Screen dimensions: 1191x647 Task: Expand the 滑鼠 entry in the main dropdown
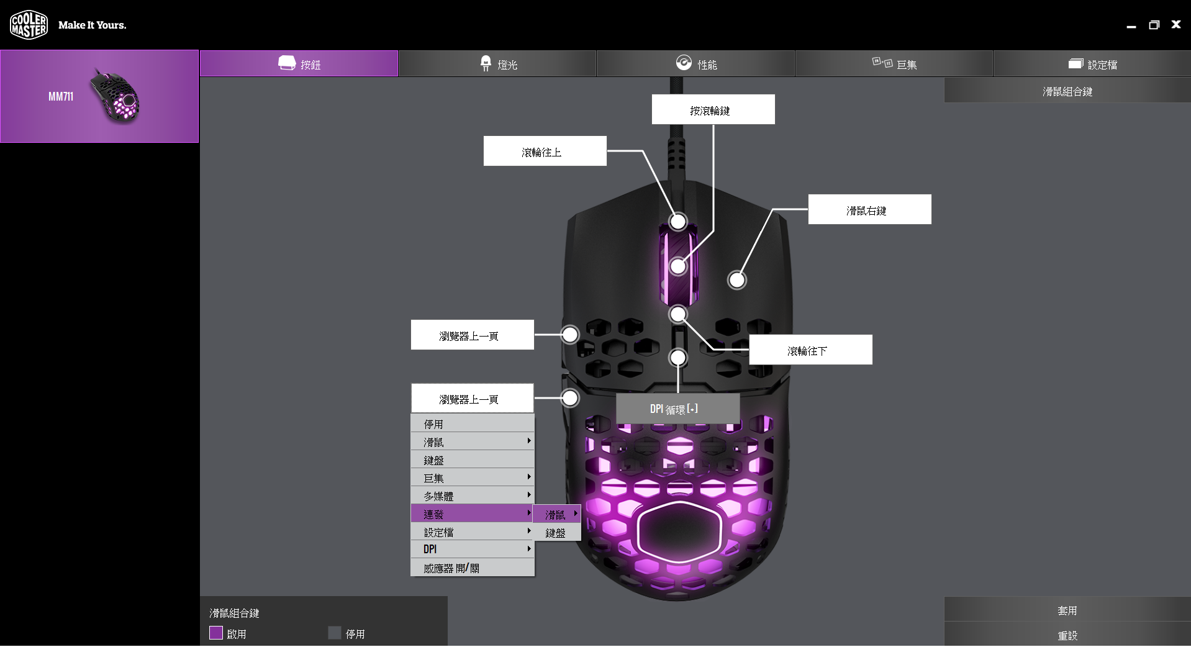(472, 441)
